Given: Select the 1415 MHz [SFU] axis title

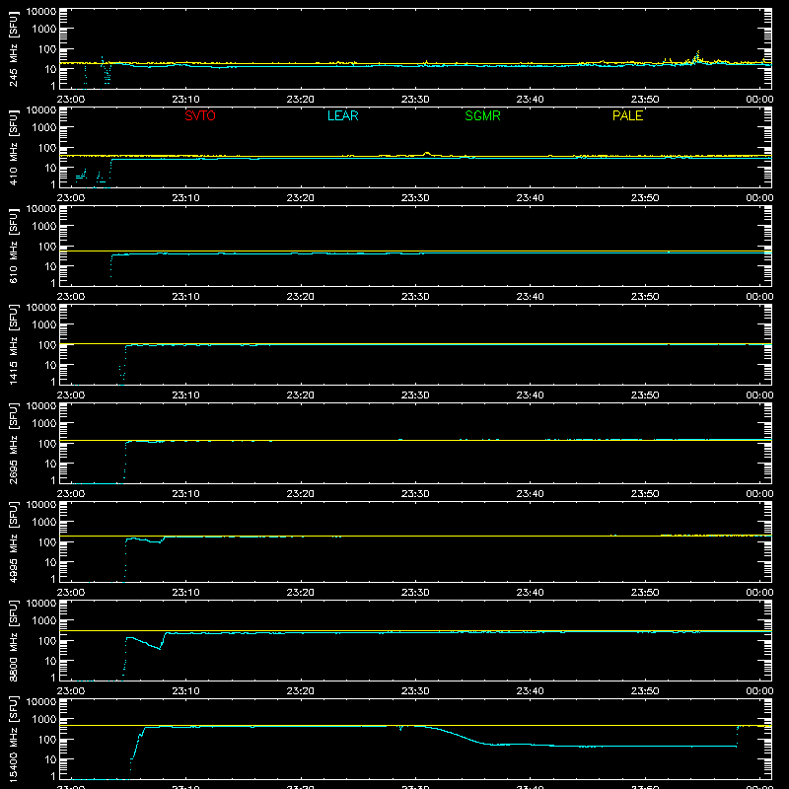Looking at the screenshot, I should coord(13,344).
